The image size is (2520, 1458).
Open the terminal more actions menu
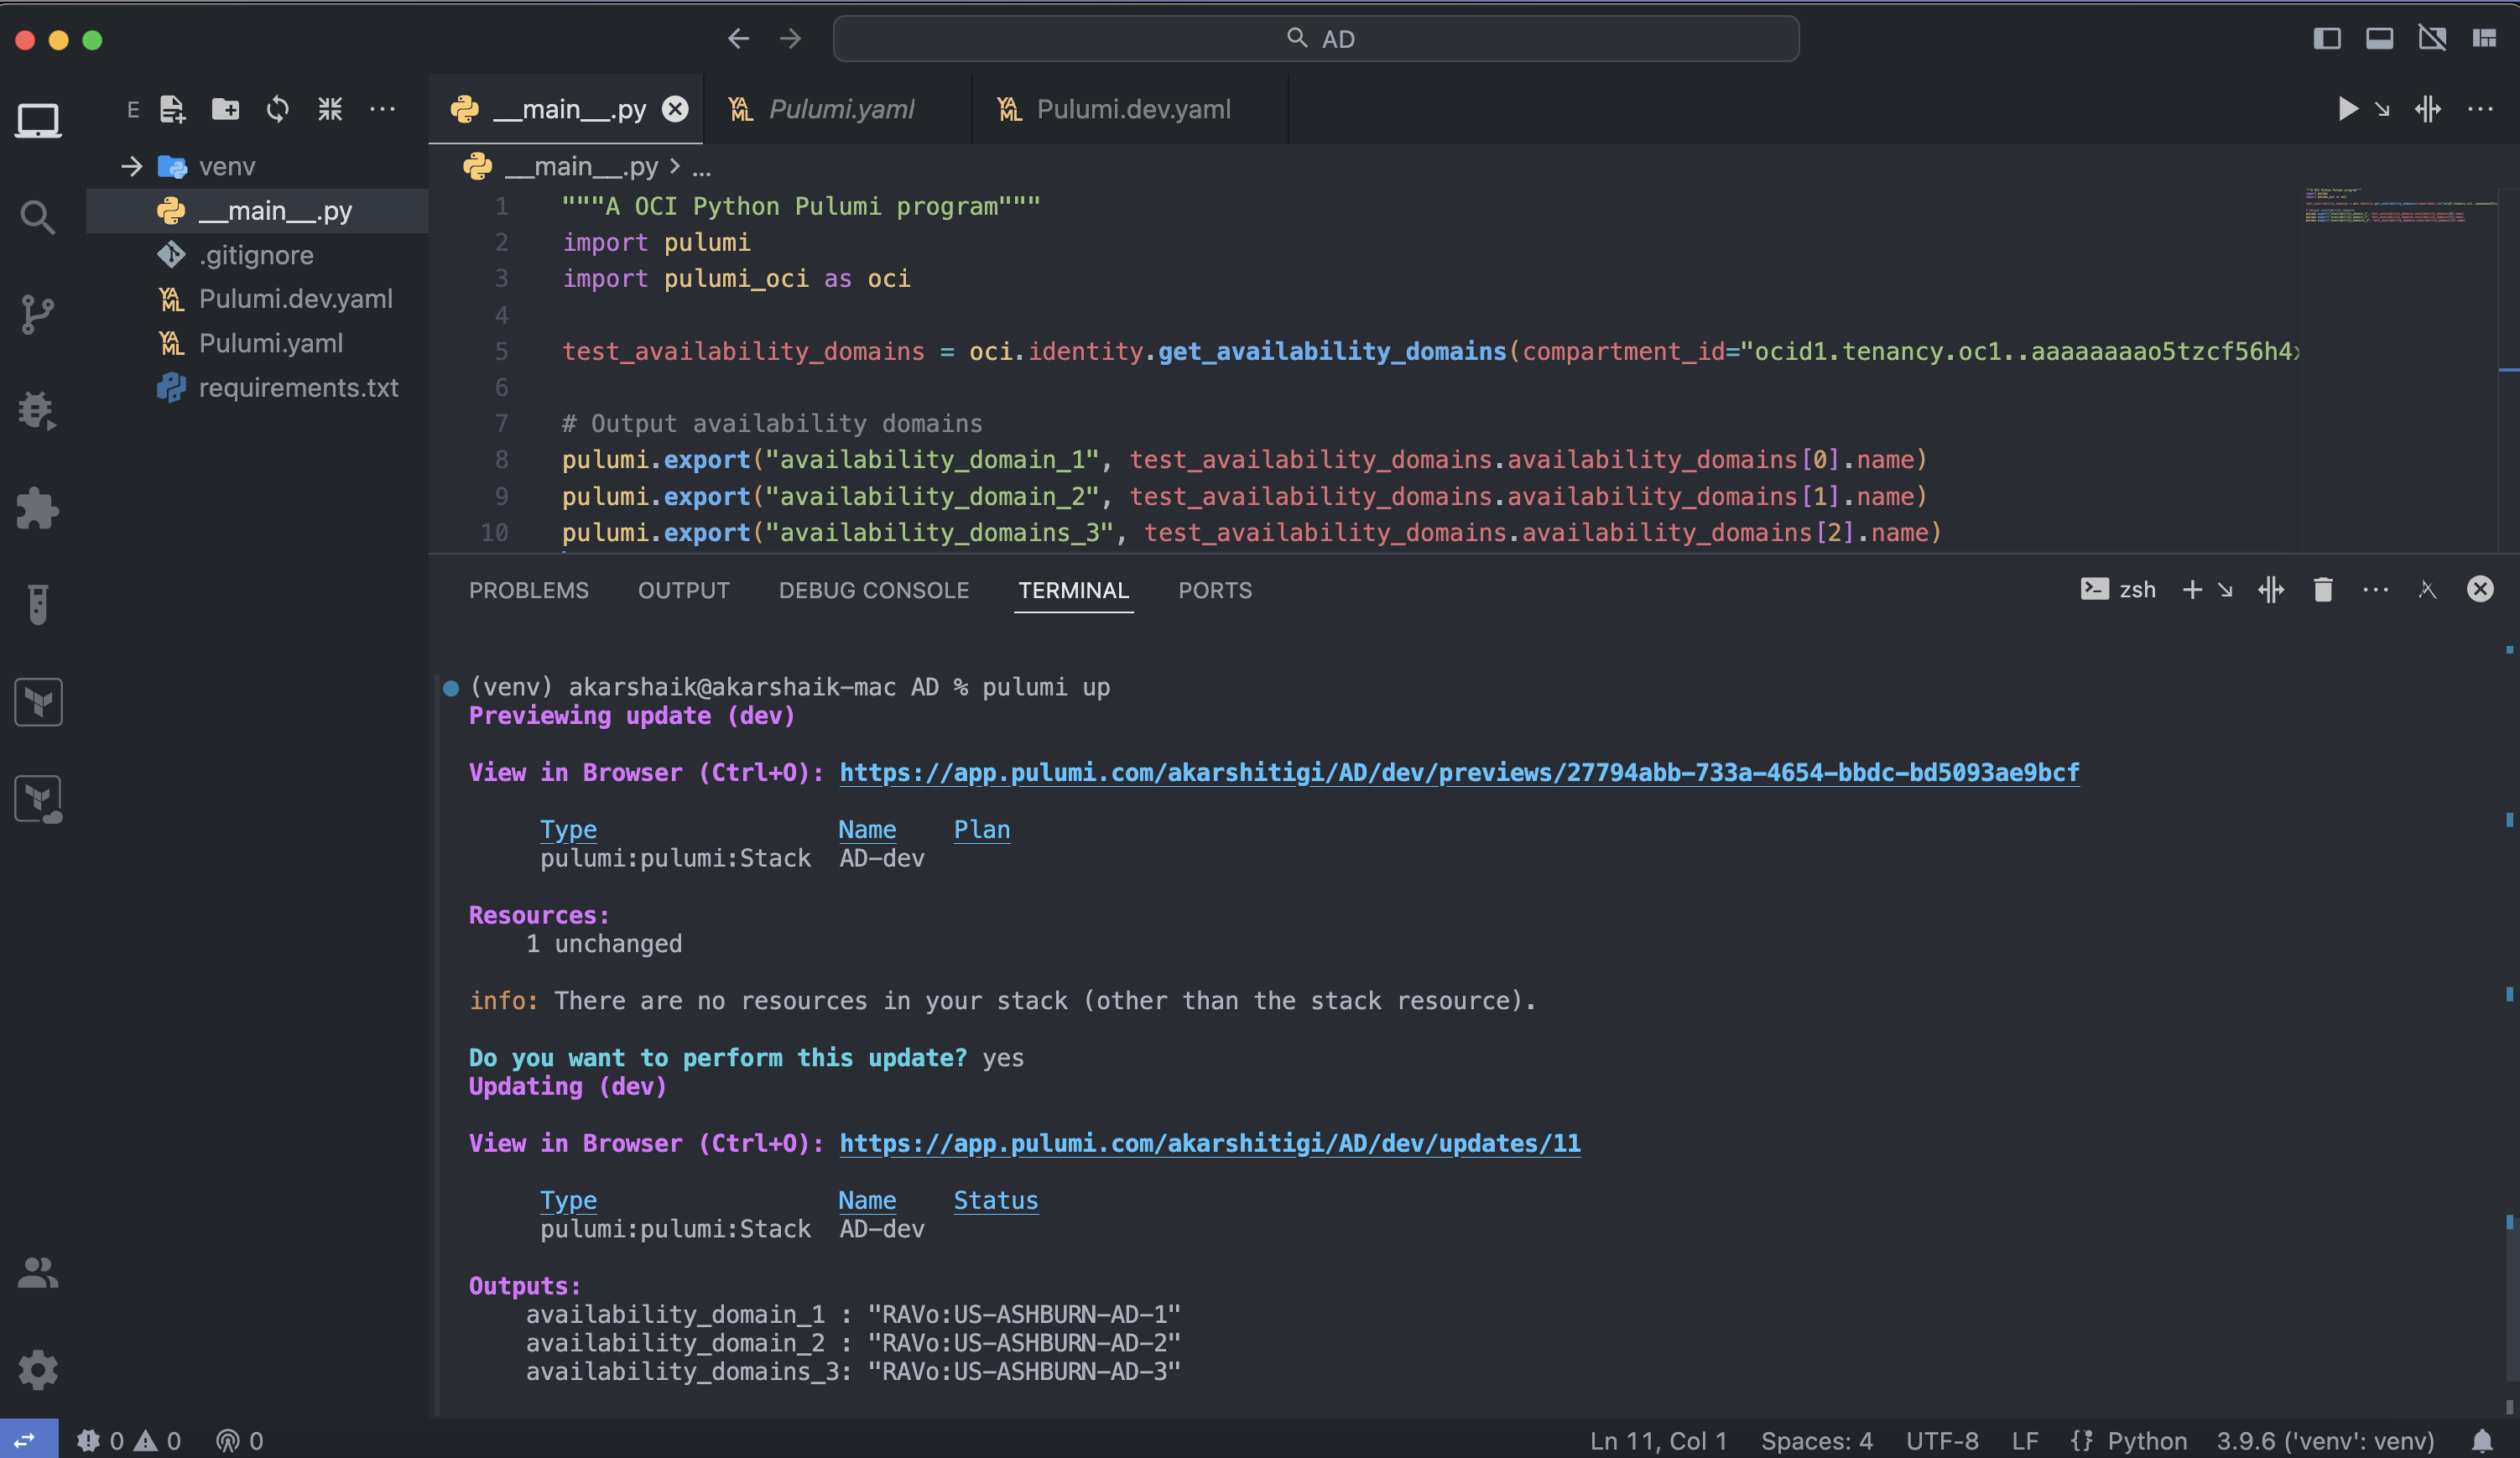(x=2377, y=589)
